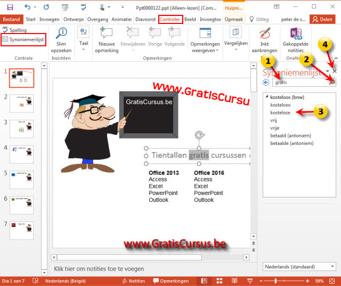Click the zoom out minus button
This screenshot has width=341, height=286.
click(x=261, y=281)
